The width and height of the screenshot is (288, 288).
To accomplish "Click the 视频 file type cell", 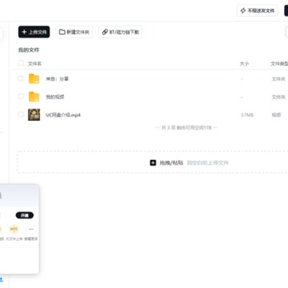I will click(x=276, y=115).
